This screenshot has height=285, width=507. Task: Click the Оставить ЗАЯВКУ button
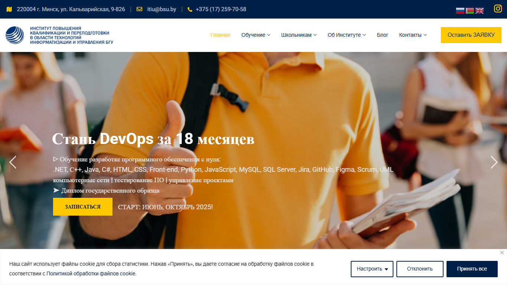click(x=471, y=35)
